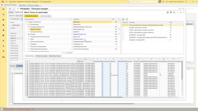The width and height of the screenshot is (198, 111).
Task: Expand the Производство tree node
Action: (x=27, y=24)
